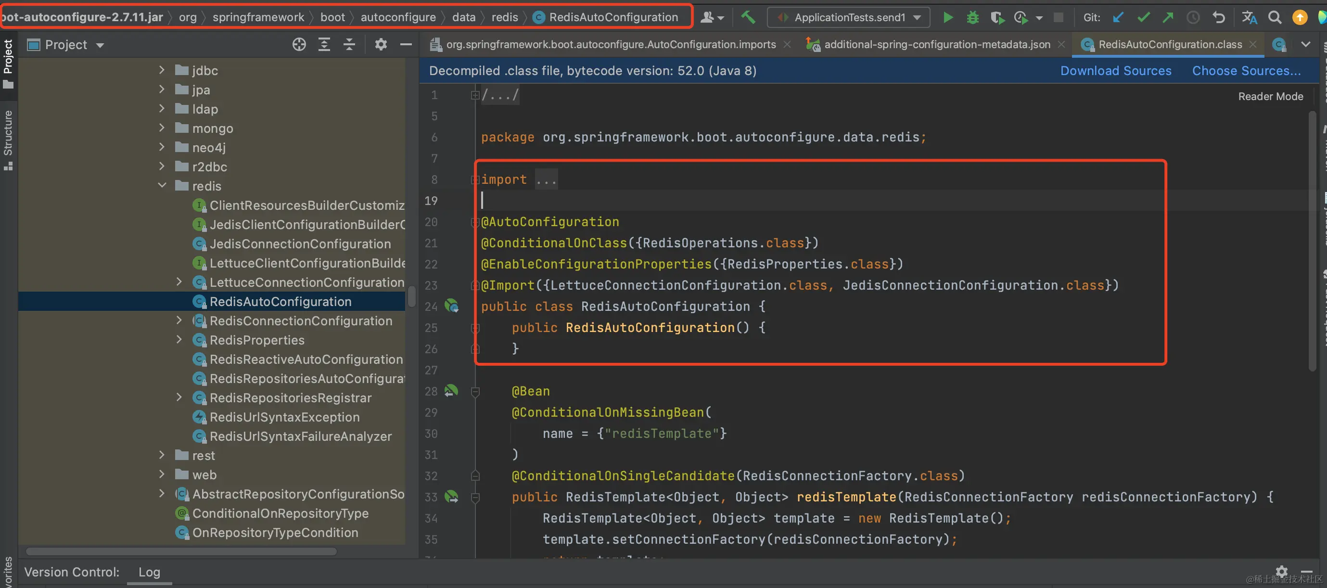The image size is (1327, 588).
Task: Collapse the redis folder
Action: point(162,186)
